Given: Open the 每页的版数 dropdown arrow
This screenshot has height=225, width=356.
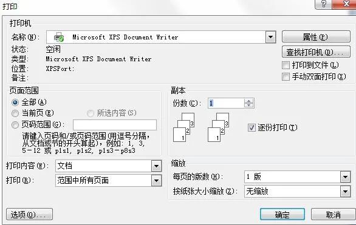Looking at the screenshot, I should tap(345, 177).
